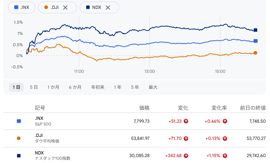
Task: Show the 最大 time range
Action: [153, 87]
